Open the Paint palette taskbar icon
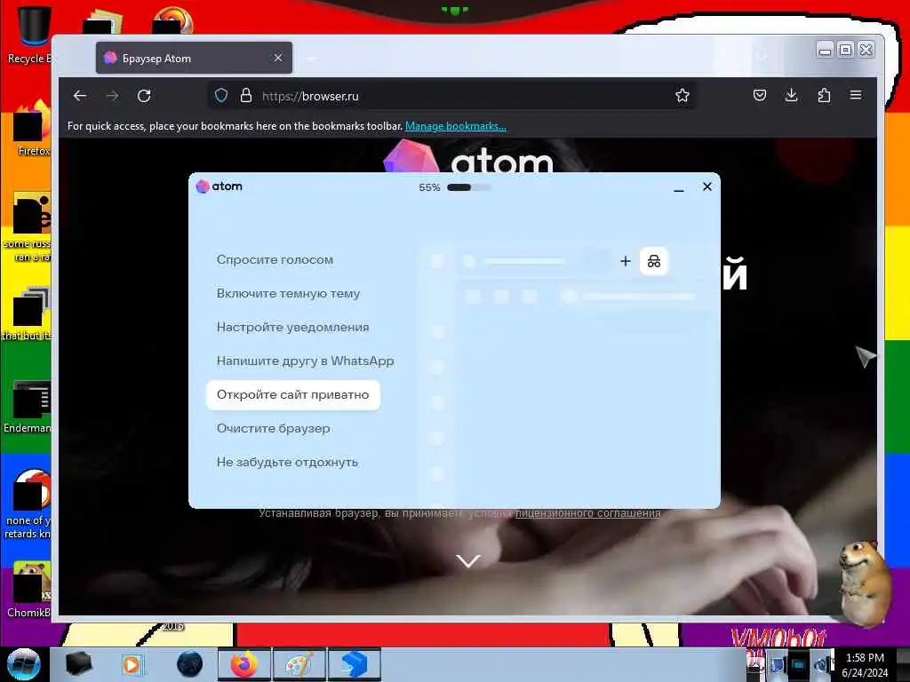910x682 pixels. tap(299, 664)
